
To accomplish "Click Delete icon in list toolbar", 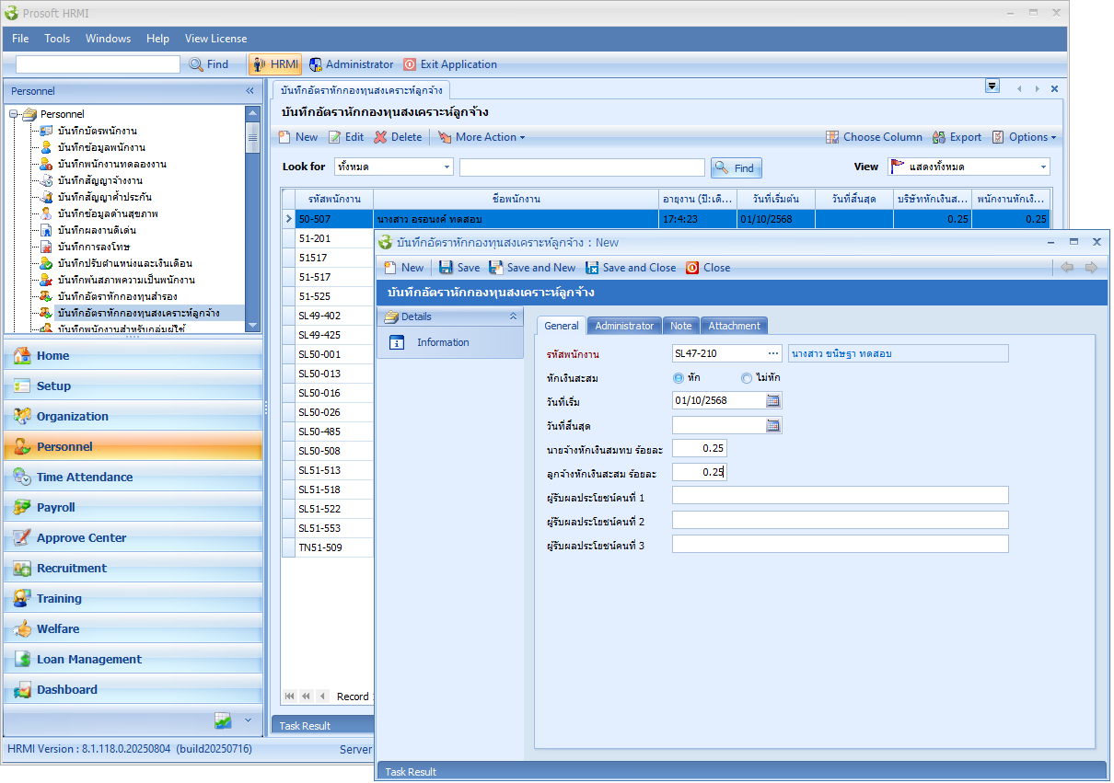I will 381,137.
